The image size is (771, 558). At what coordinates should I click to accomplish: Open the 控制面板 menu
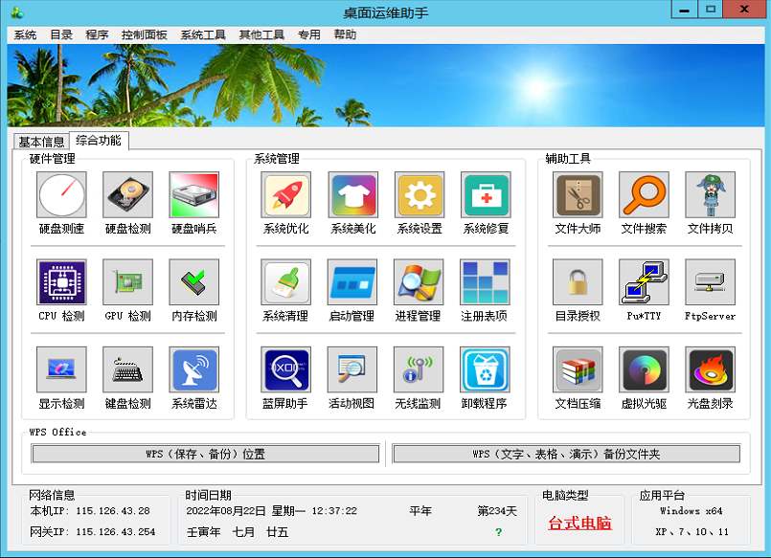tap(144, 34)
